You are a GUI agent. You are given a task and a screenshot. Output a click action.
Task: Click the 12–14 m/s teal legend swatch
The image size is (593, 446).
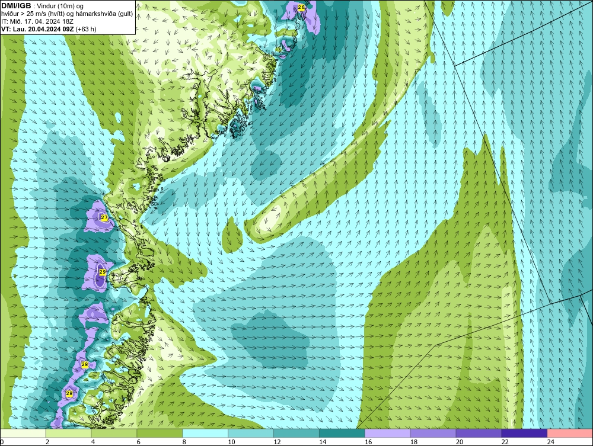click(296, 433)
